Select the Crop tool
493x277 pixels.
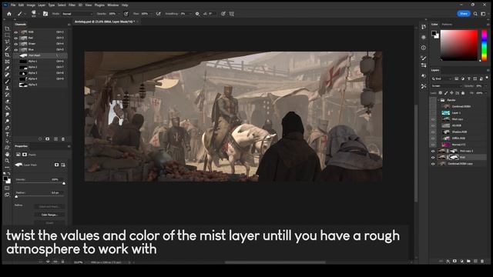(7, 55)
